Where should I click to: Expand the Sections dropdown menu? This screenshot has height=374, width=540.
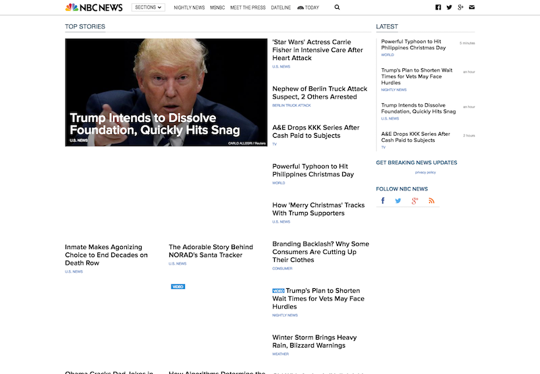[148, 7]
